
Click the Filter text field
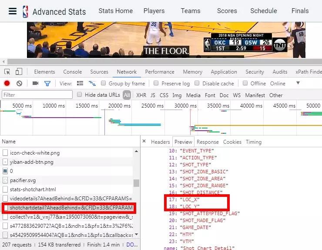coord(37,95)
